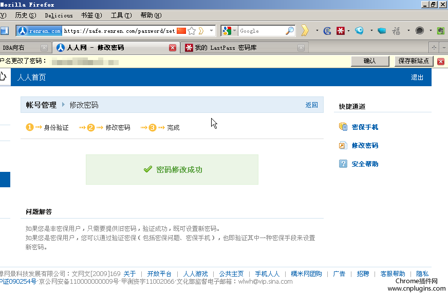
Task: Dismiss the LastPass notification bar
Action: pyautogui.click(x=441, y=62)
